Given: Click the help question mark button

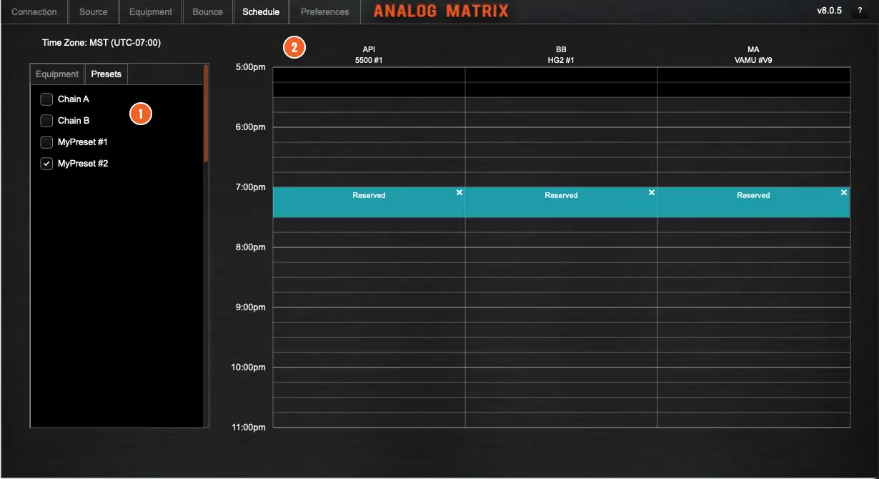Looking at the screenshot, I should click(x=860, y=11).
